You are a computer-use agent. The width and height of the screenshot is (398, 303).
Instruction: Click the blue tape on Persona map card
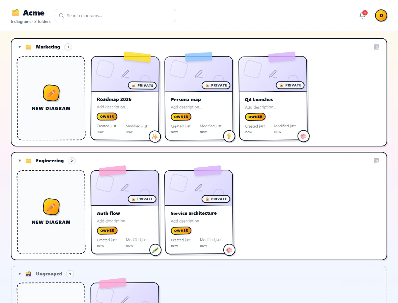pyautogui.click(x=199, y=57)
